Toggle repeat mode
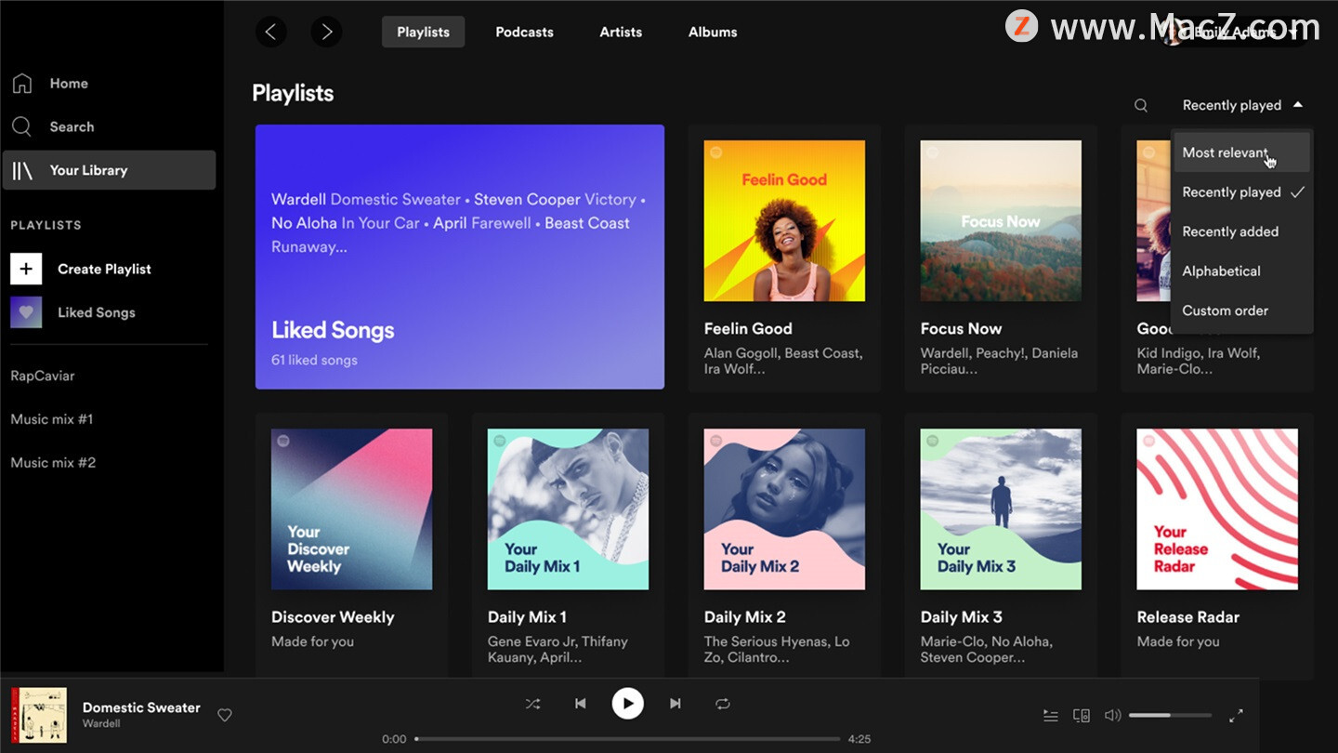The width and height of the screenshot is (1338, 753). 723,704
